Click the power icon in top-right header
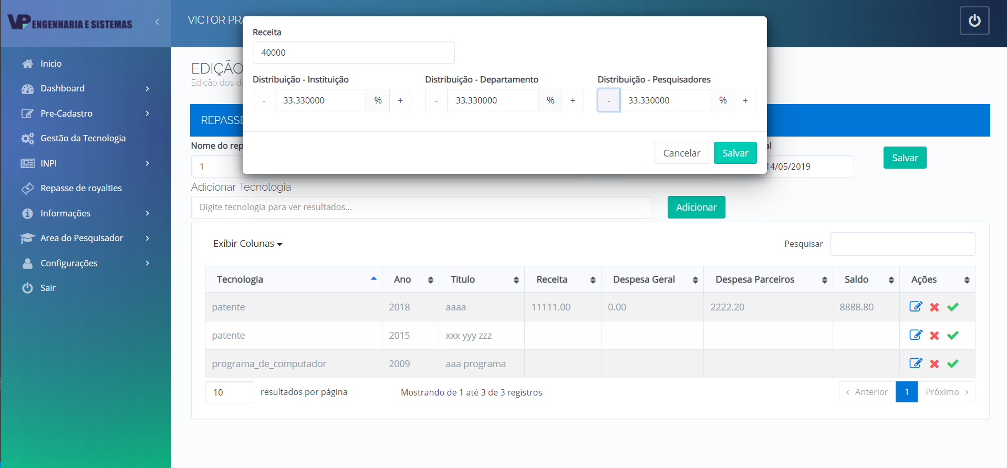Image resolution: width=1007 pixels, height=468 pixels. pyautogui.click(x=974, y=20)
